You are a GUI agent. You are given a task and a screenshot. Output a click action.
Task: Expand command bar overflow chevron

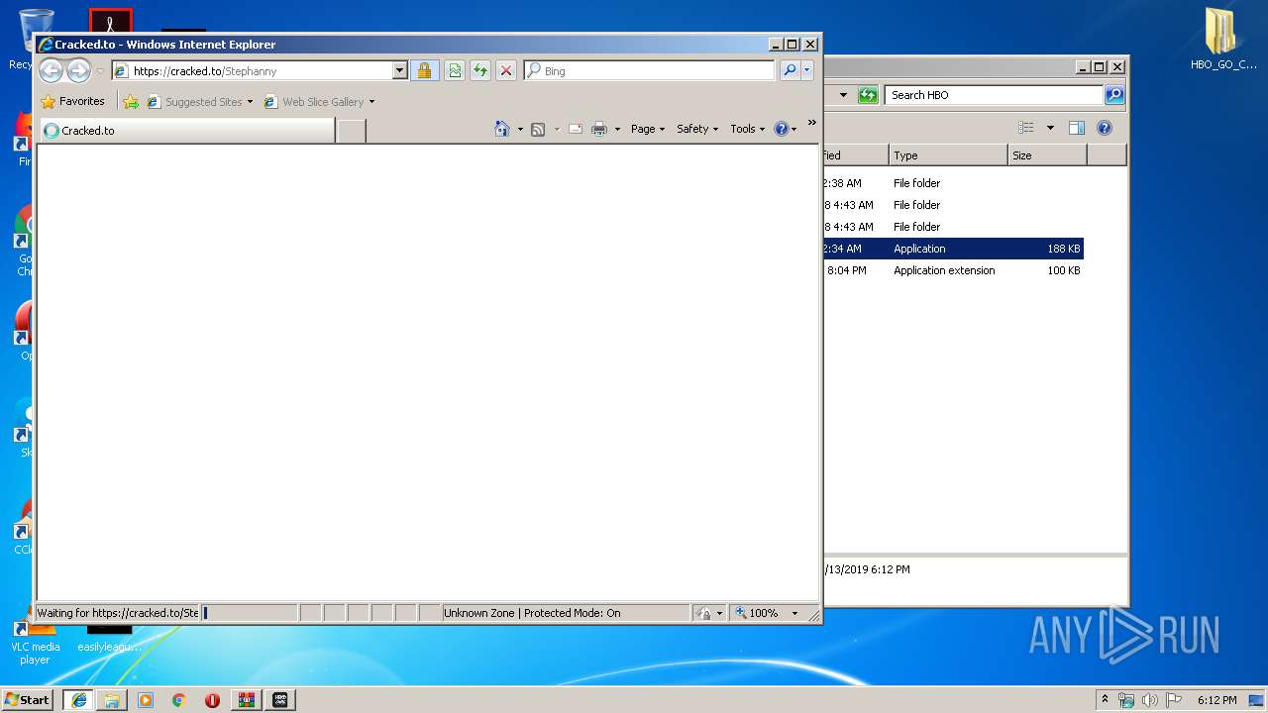[812, 123]
